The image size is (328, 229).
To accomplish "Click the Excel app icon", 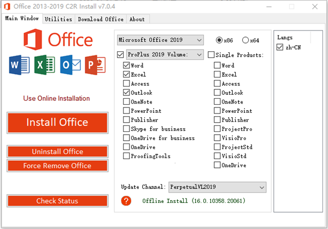I will pos(45,65).
